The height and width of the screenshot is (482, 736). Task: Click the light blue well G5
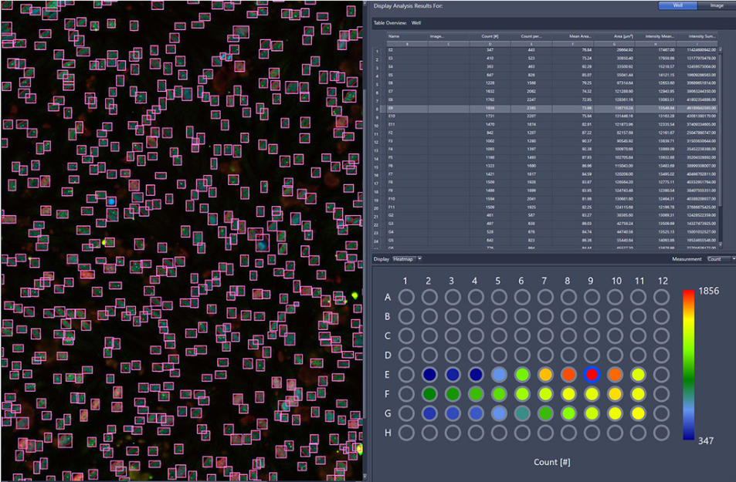(499, 413)
